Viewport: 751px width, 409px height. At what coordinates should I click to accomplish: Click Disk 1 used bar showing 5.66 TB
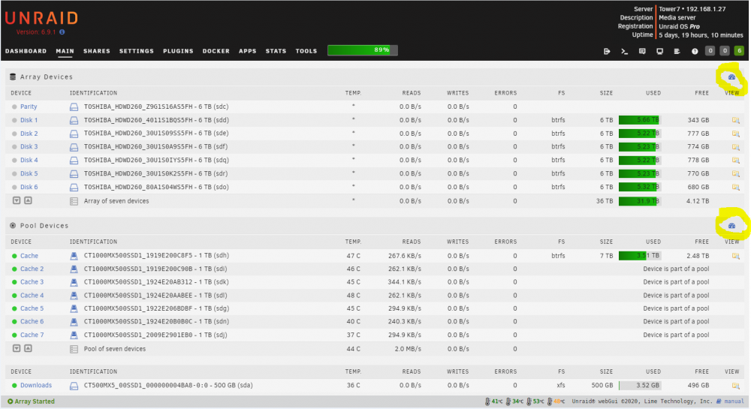point(639,120)
